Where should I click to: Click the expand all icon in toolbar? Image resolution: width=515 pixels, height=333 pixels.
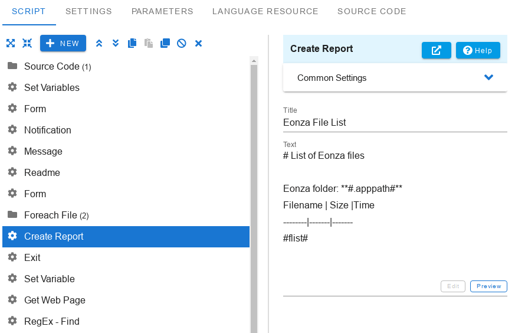point(11,43)
